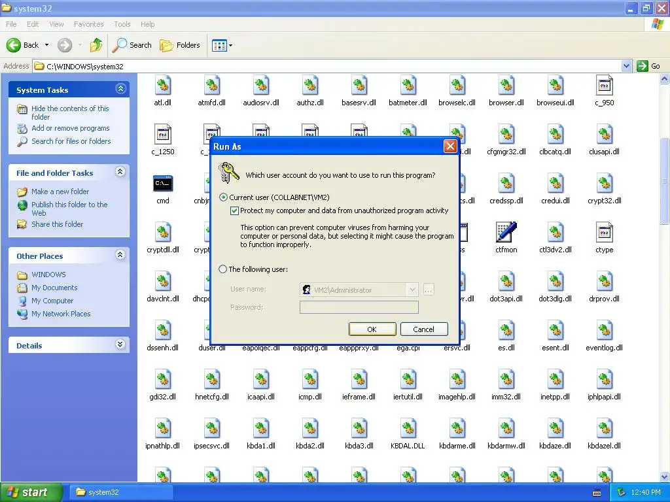Click the browseui.dll file icon

(x=555, y=86)
